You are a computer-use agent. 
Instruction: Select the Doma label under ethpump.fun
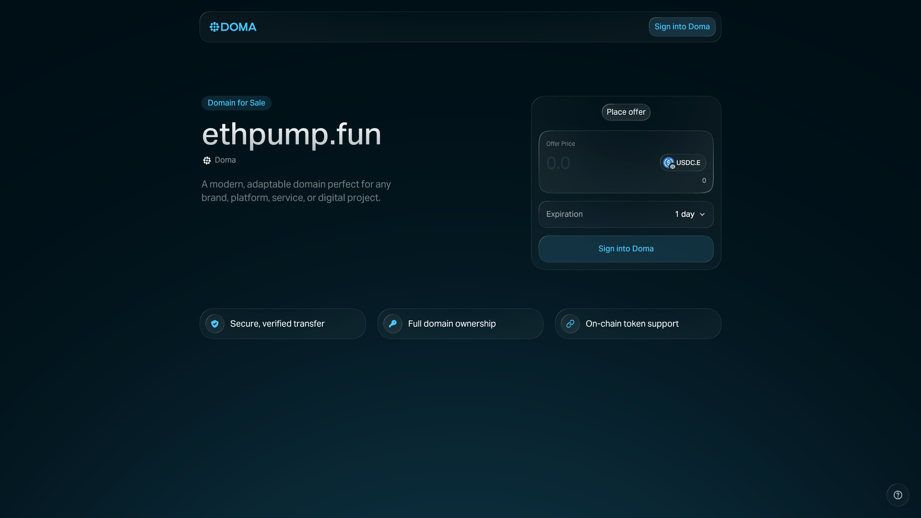[225, 160]
